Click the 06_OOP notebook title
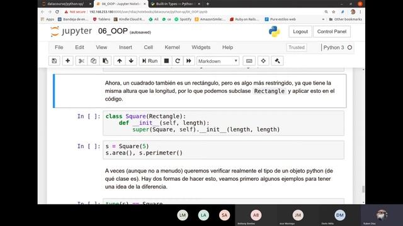403x226 pixels. (x=113, y=31)
